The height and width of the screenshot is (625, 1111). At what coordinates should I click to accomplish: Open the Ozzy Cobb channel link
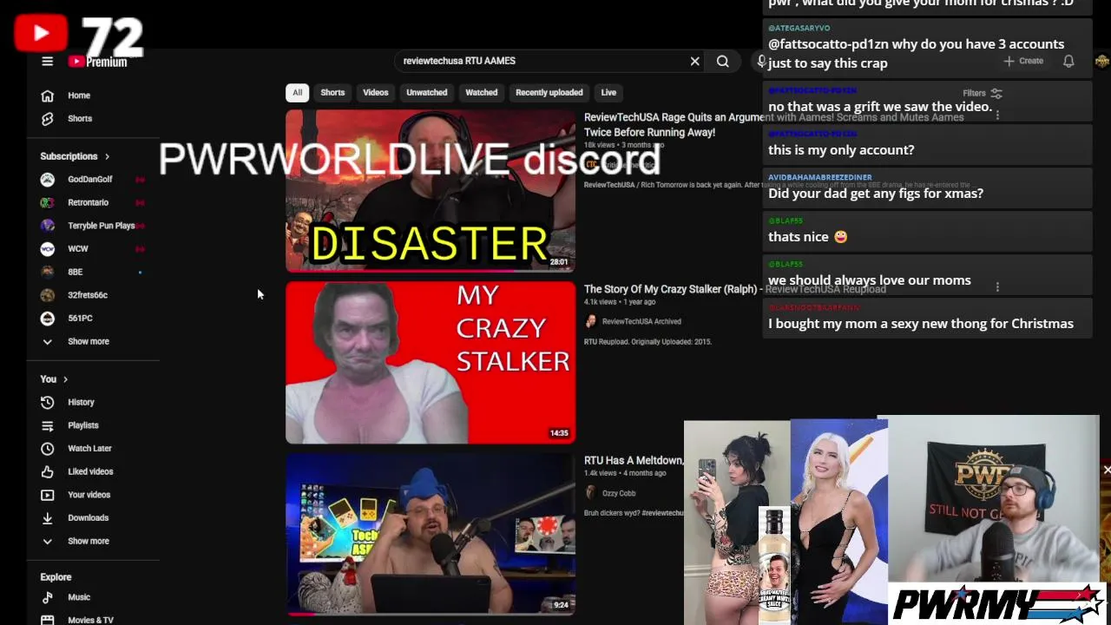(619, 493)
